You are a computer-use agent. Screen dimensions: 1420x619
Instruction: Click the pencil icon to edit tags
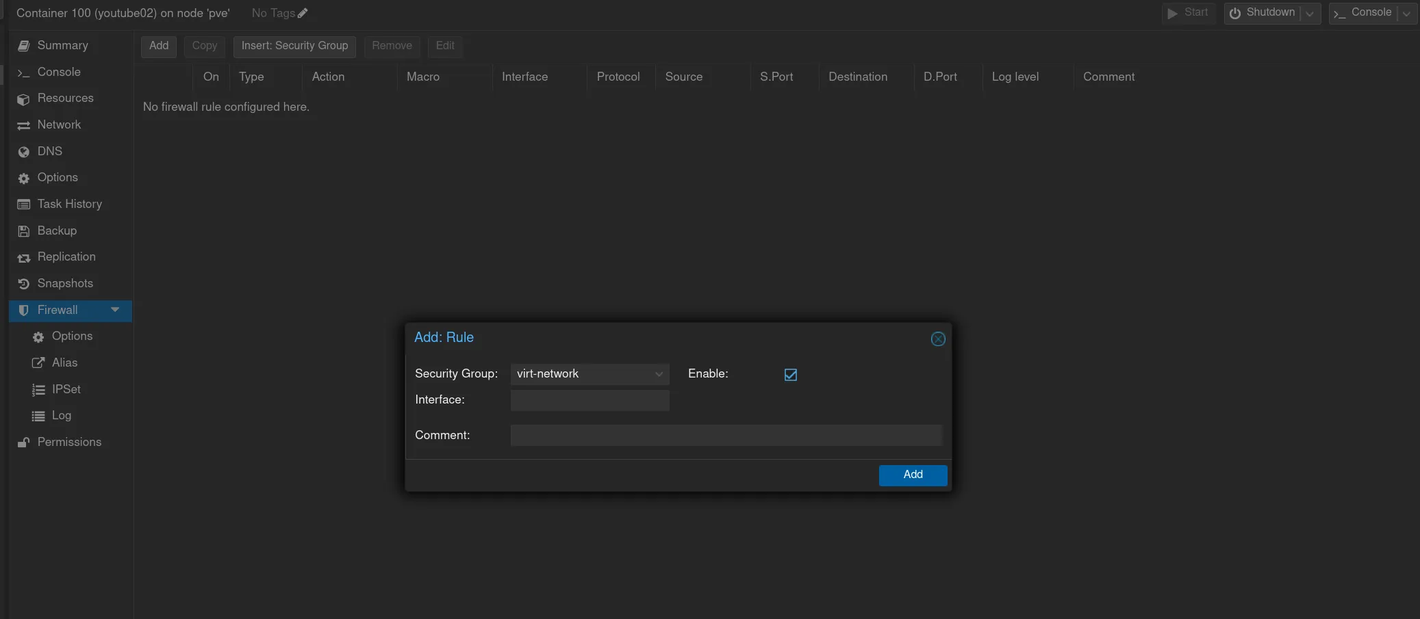(x=303, y=13)
